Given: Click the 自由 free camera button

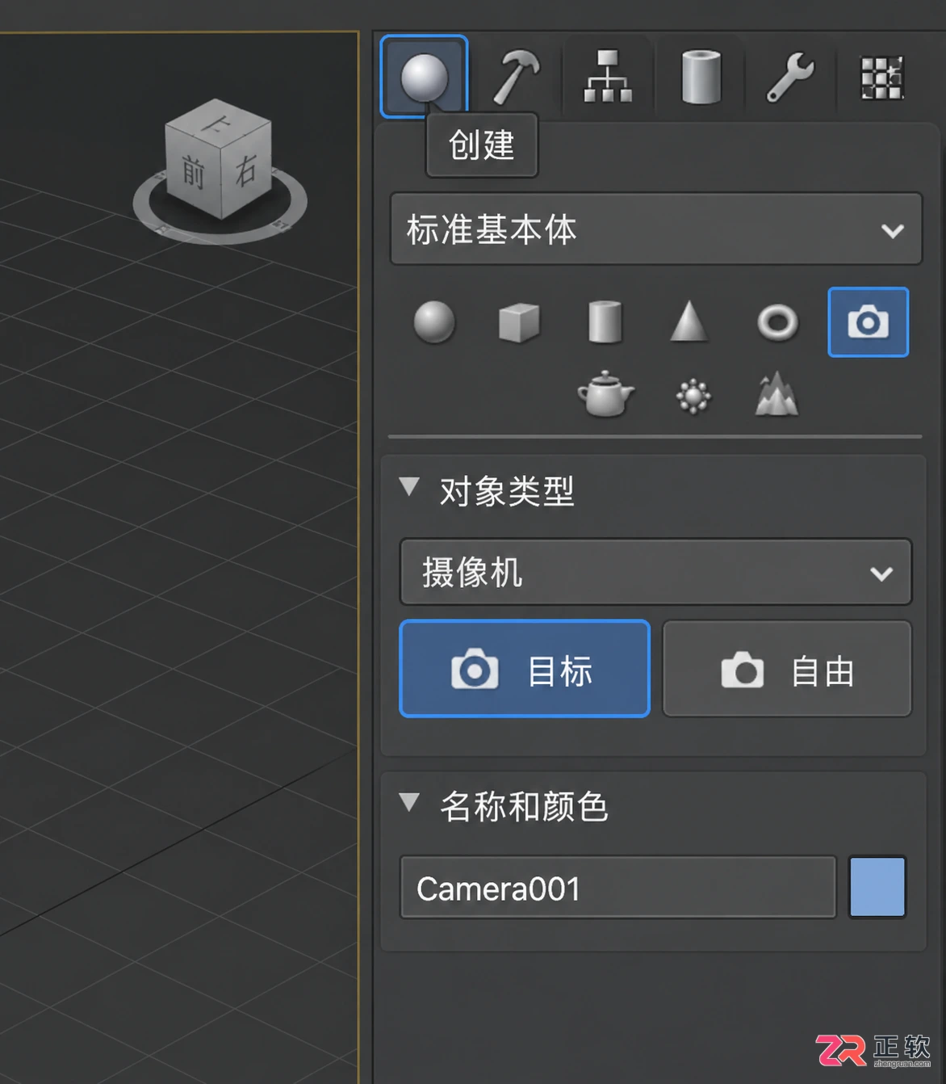Looking at the screenshot, I should 787,669.
